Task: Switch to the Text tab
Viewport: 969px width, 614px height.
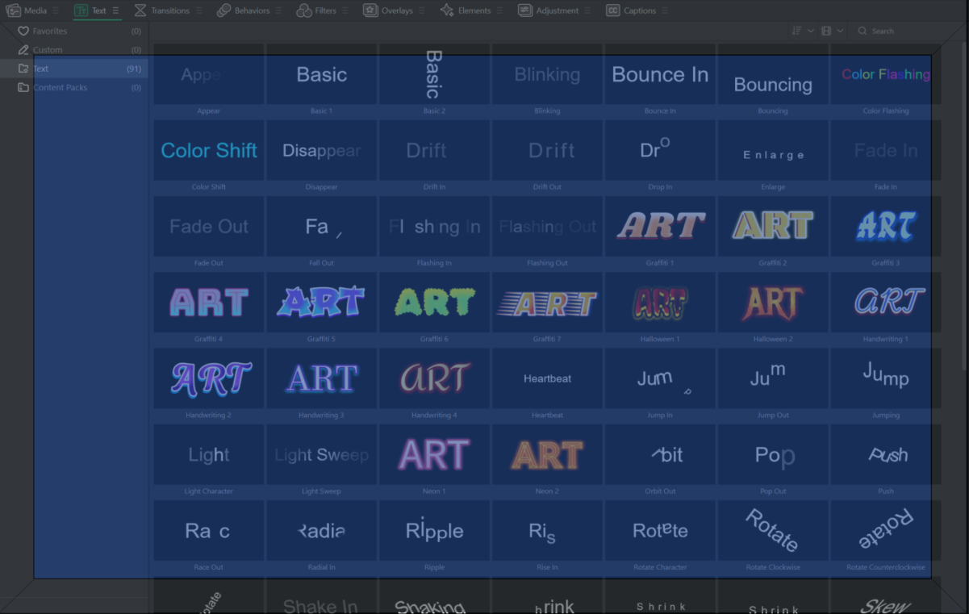Action: 90,10
